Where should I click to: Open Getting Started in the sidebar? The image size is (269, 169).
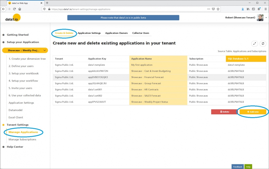click(17, 35)
